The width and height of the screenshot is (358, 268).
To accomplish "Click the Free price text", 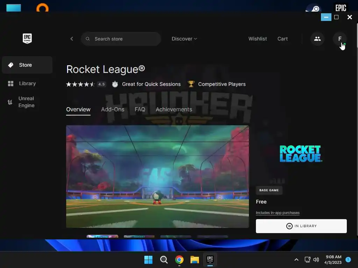I will tap(261, 202).
